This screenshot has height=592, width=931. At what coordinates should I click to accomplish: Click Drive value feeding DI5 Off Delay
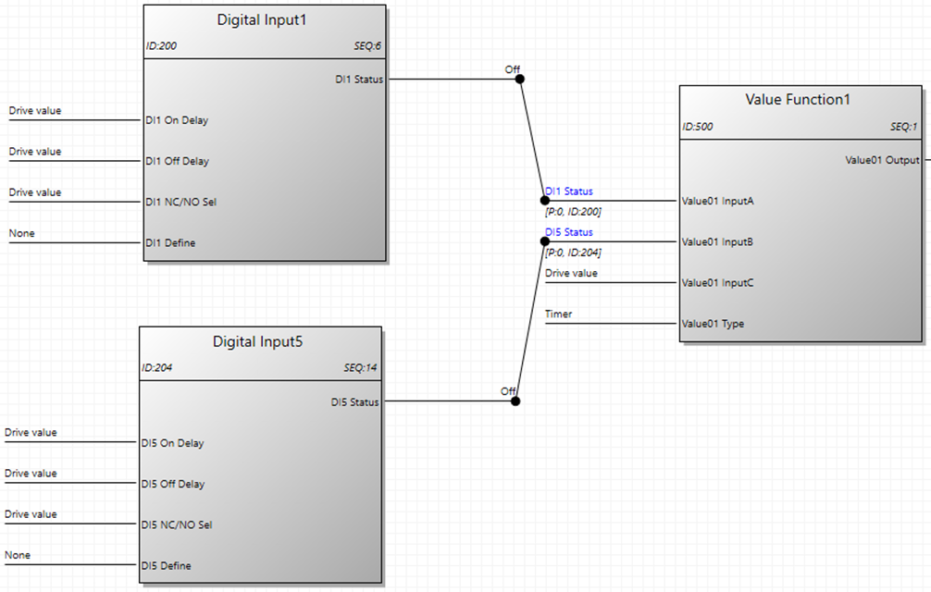click(31, 474)
